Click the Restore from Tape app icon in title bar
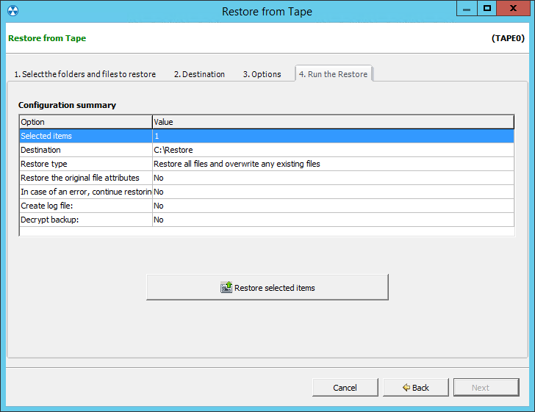535x412 pixels. coord(13,11)
